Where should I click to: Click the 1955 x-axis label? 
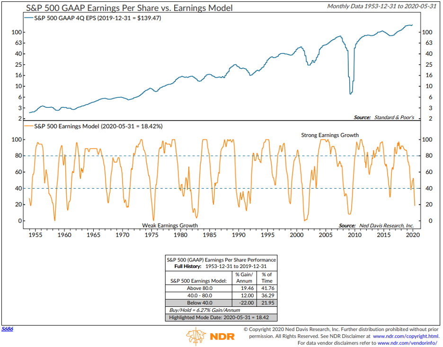pyautogui.click(x=35, y=234)
